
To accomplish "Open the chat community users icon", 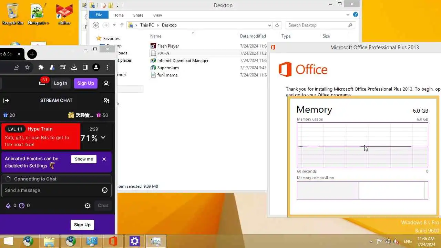I will pyautogui.click(x=106, y=101).
